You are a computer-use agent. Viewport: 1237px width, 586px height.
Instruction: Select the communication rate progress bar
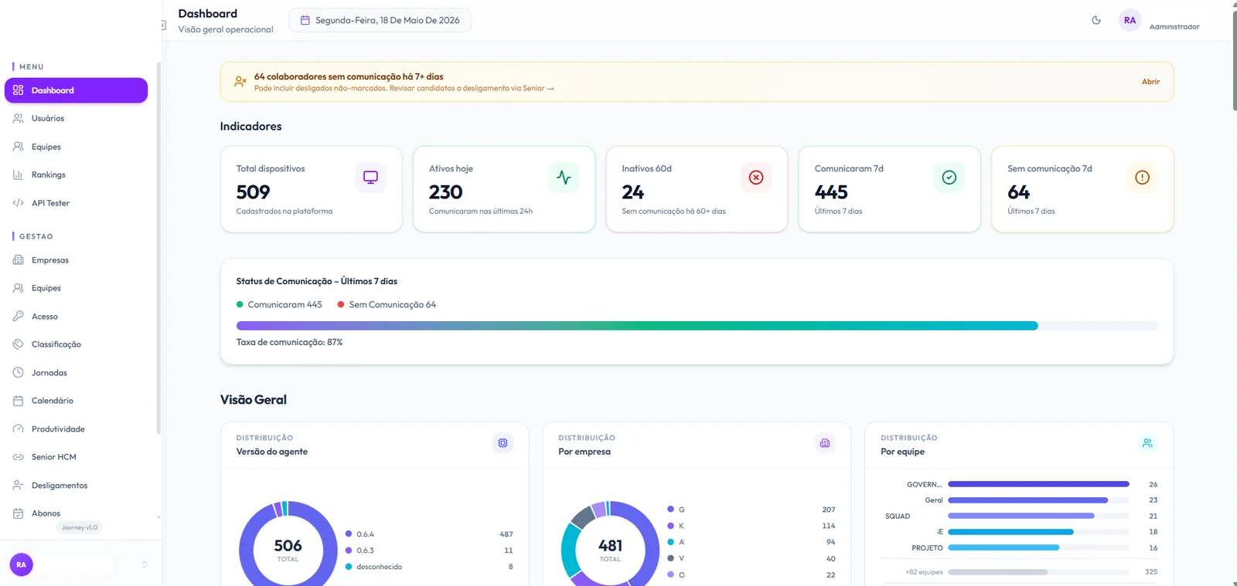pyautogui.click(x=697, y=326)
